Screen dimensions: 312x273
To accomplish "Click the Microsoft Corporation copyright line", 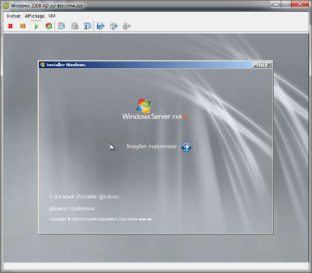I will [101, 219].
